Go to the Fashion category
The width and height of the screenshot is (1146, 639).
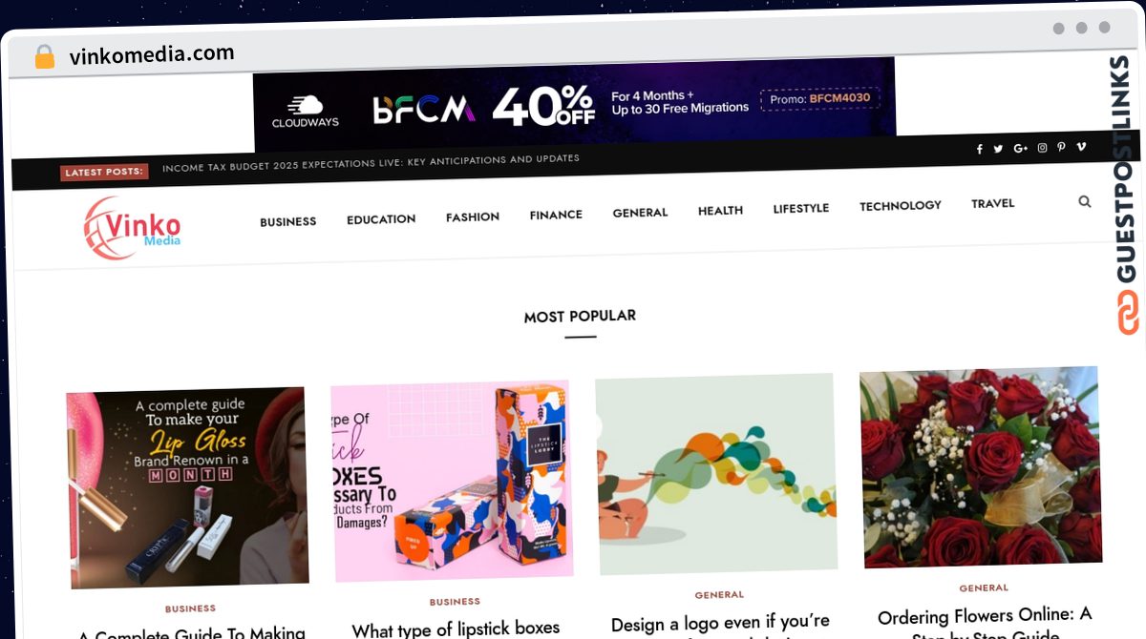(473, 217)
